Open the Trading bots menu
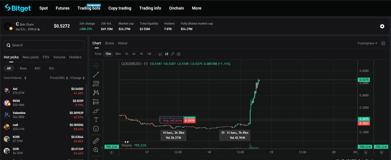 89,8
